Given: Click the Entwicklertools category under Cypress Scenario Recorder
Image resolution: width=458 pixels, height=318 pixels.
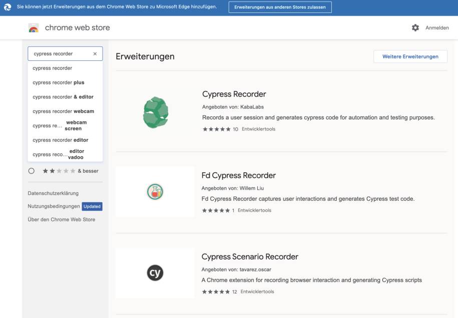Looking at the screenshot, I should point(257,292).
